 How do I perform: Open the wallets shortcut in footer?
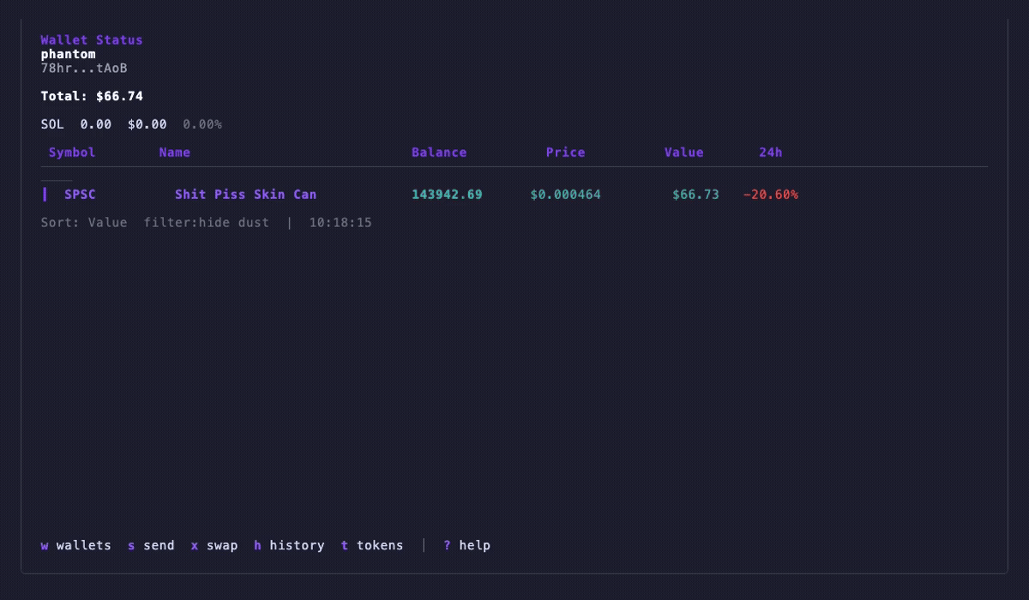76,545
